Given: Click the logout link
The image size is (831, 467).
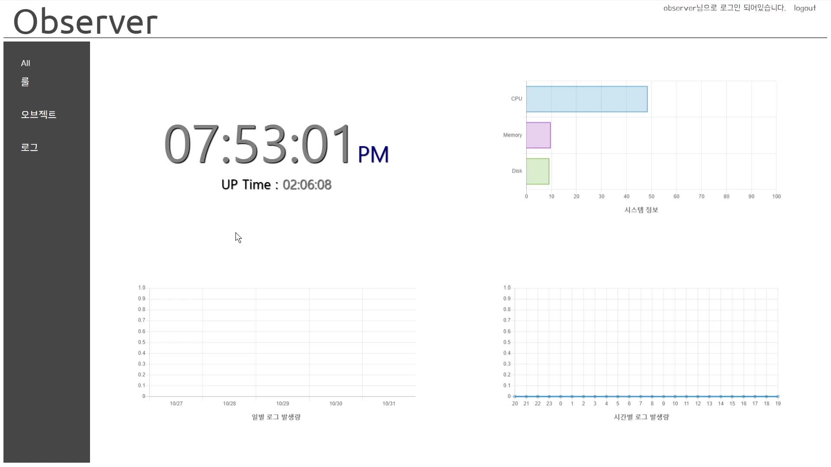Looking at the screenshot, I should click(x=805, y=8).
